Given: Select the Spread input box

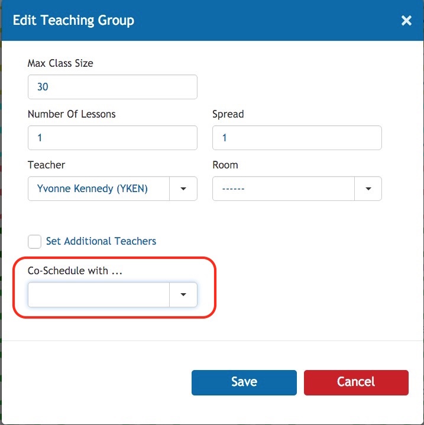Looking at the screenshot, I should [x=297, y=138].
